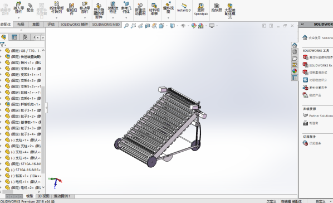
Task: Expand the 基佳板<1> tree node
Action: 1,122
